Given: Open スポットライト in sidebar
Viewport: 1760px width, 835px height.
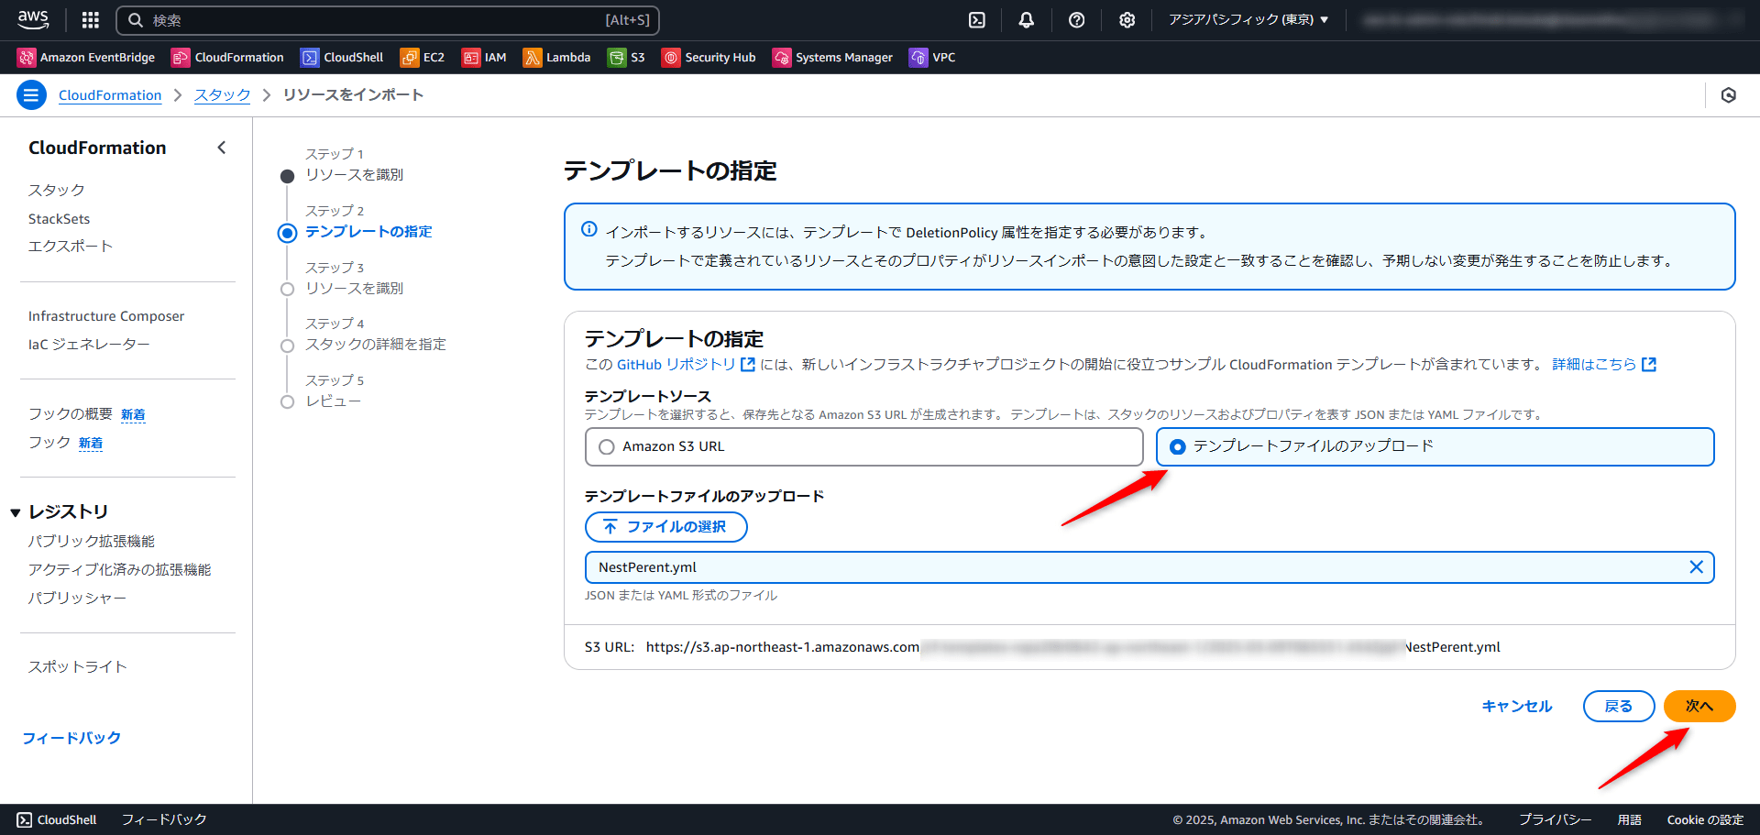Looking at the screenshot, I should click(77, 666).
